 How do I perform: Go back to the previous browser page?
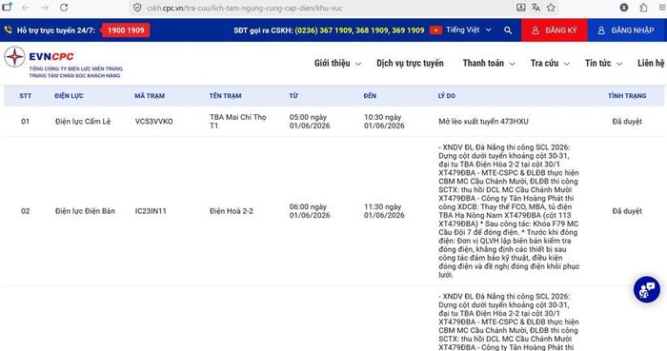(x=25, y=8)
